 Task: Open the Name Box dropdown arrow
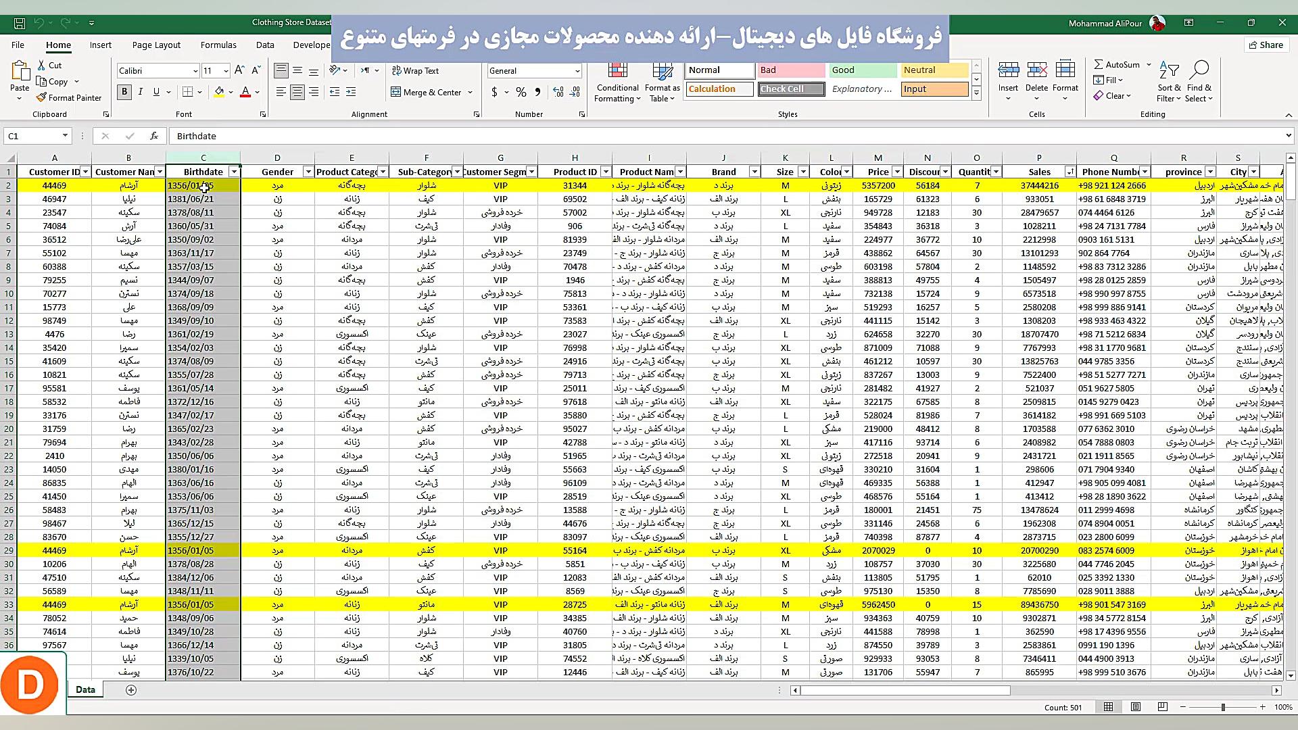click(65, 136)
